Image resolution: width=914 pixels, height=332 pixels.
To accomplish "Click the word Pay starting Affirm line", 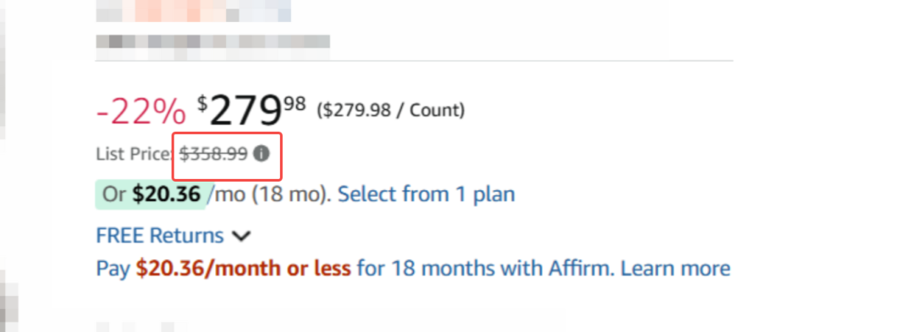I will click(x=113, y=269).
